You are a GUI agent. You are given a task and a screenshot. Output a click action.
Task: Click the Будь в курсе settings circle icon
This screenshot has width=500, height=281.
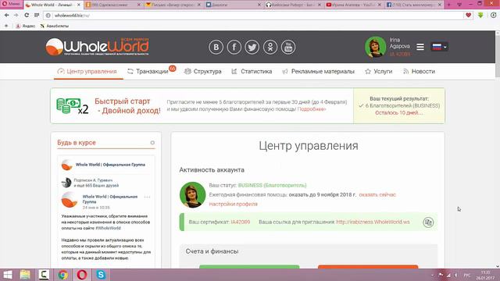pos(152,143)
